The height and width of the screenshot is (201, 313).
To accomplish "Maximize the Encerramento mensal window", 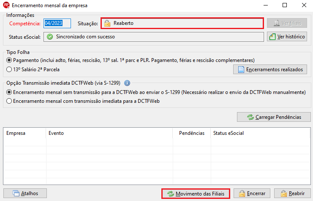I will (x=285, y=5).
